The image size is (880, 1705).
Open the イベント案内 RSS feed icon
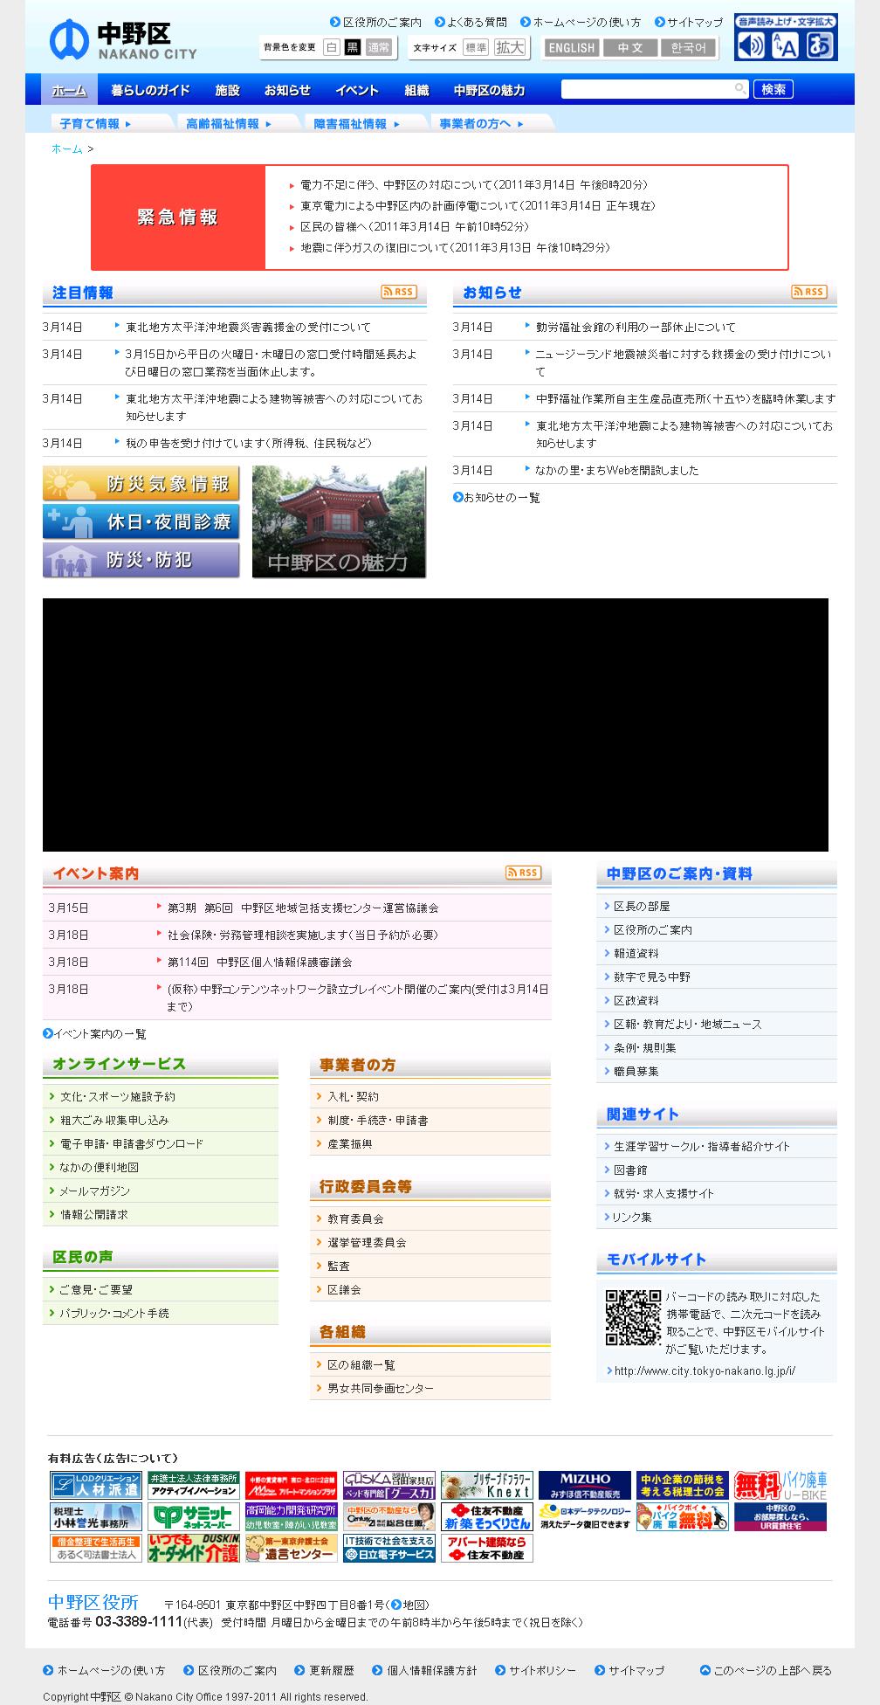[x=523, y=873]
